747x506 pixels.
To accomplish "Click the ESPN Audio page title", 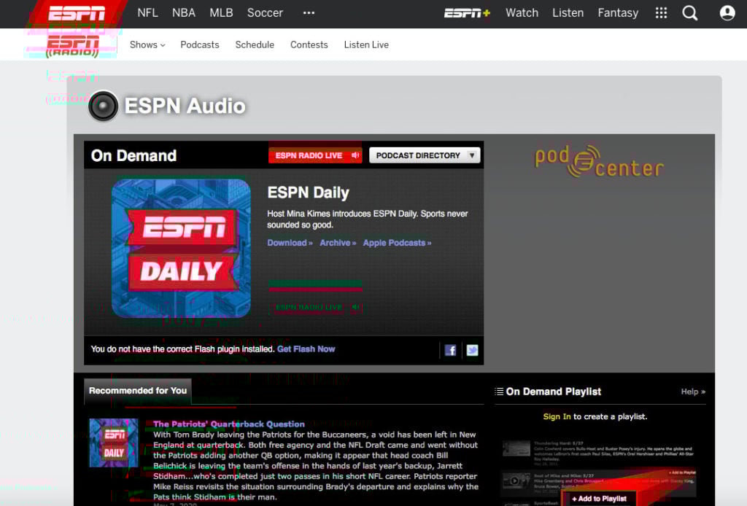I will point(185,106).
